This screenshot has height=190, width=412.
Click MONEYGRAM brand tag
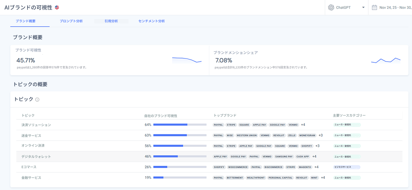click(x=307, y=135)
